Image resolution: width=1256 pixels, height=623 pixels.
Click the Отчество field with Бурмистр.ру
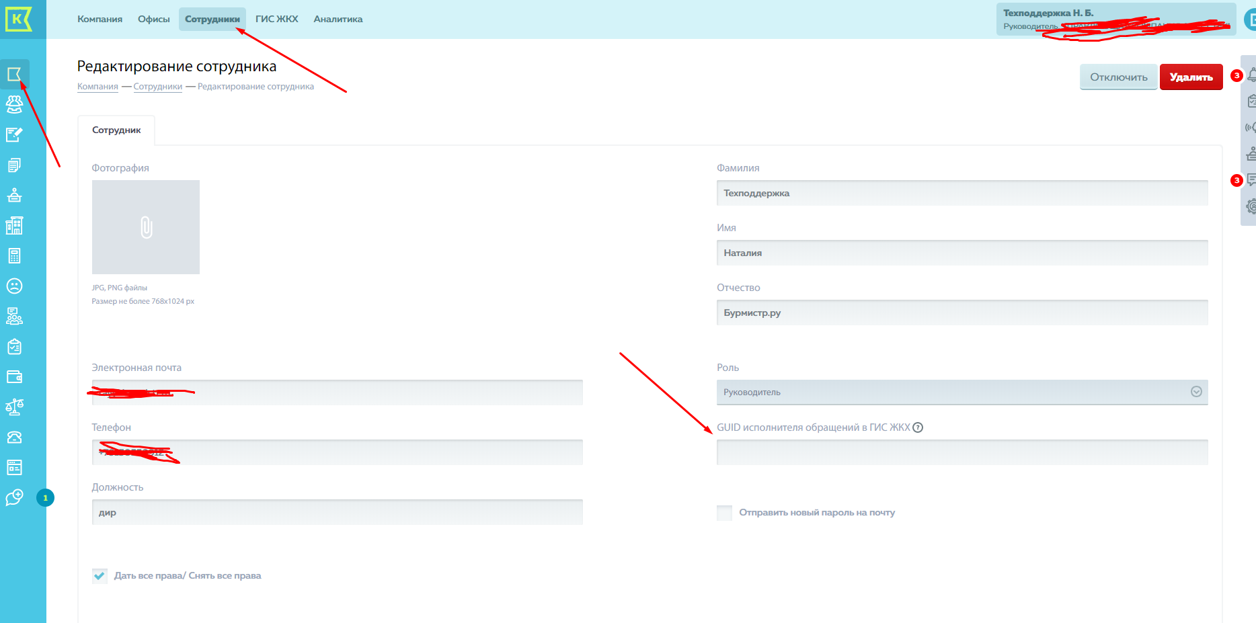click(962, 313)
